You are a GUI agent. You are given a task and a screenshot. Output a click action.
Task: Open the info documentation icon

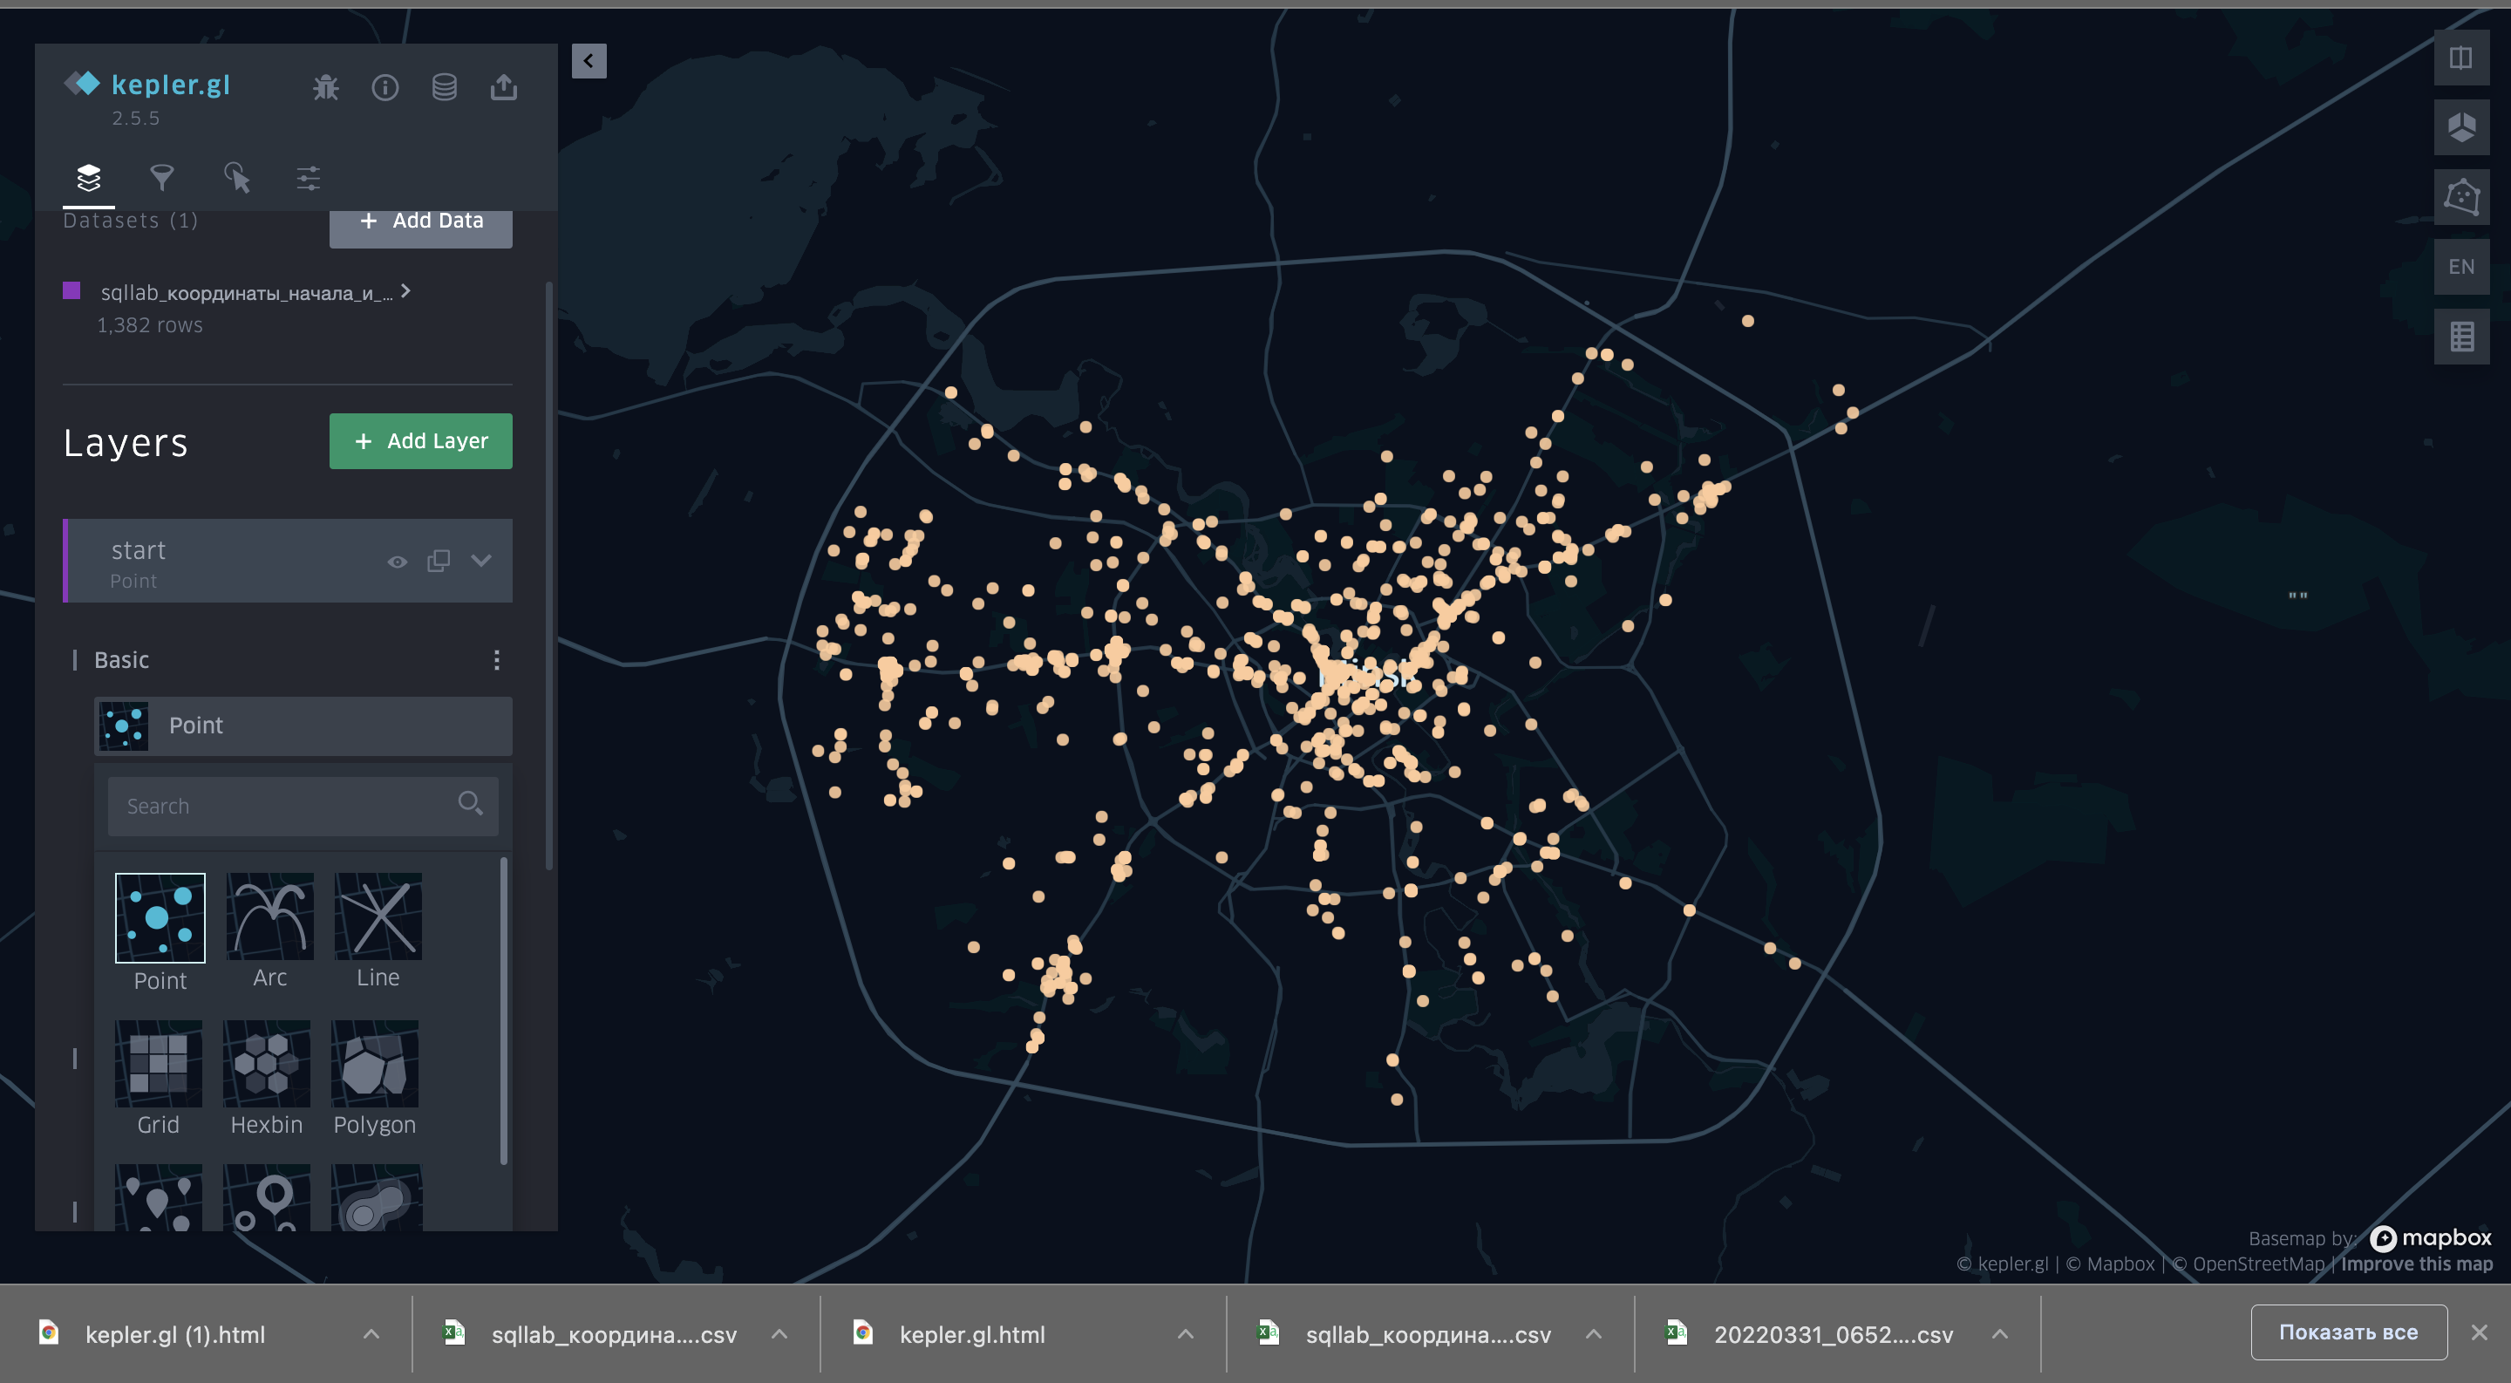pos(385,88)
